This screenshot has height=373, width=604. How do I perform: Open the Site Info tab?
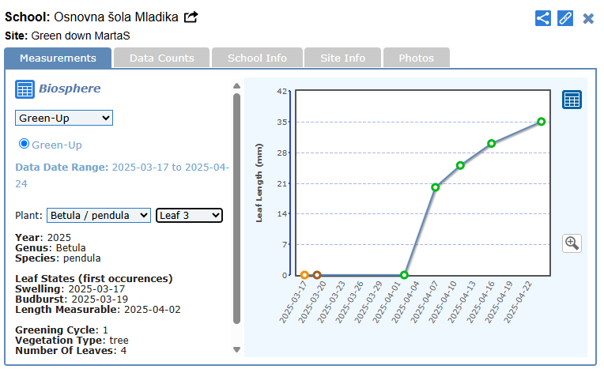pyautogui.click(x=342, y=58)
